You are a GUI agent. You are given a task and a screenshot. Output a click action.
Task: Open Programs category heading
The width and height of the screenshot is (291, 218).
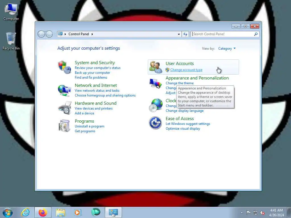[x=84, y=121]
